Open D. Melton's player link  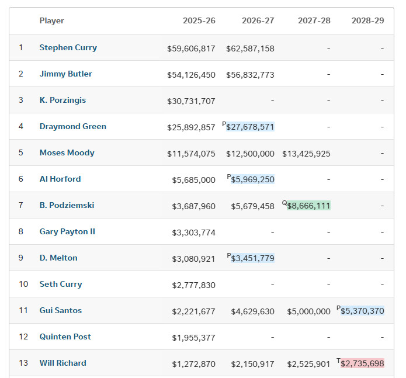[x=58, y=258]
